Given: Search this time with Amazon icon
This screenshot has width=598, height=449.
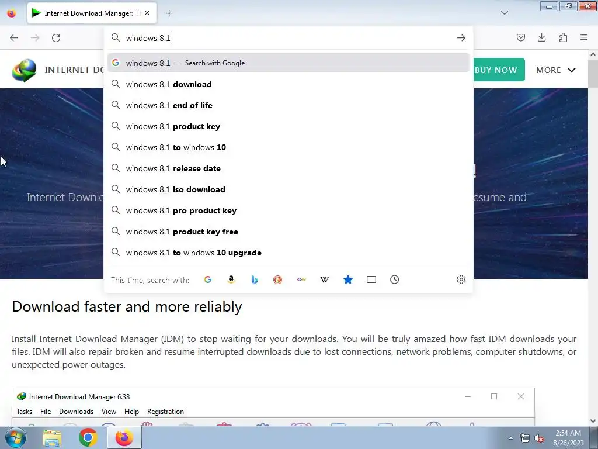Looking at the screenshot, I should (x=231, y=279).
